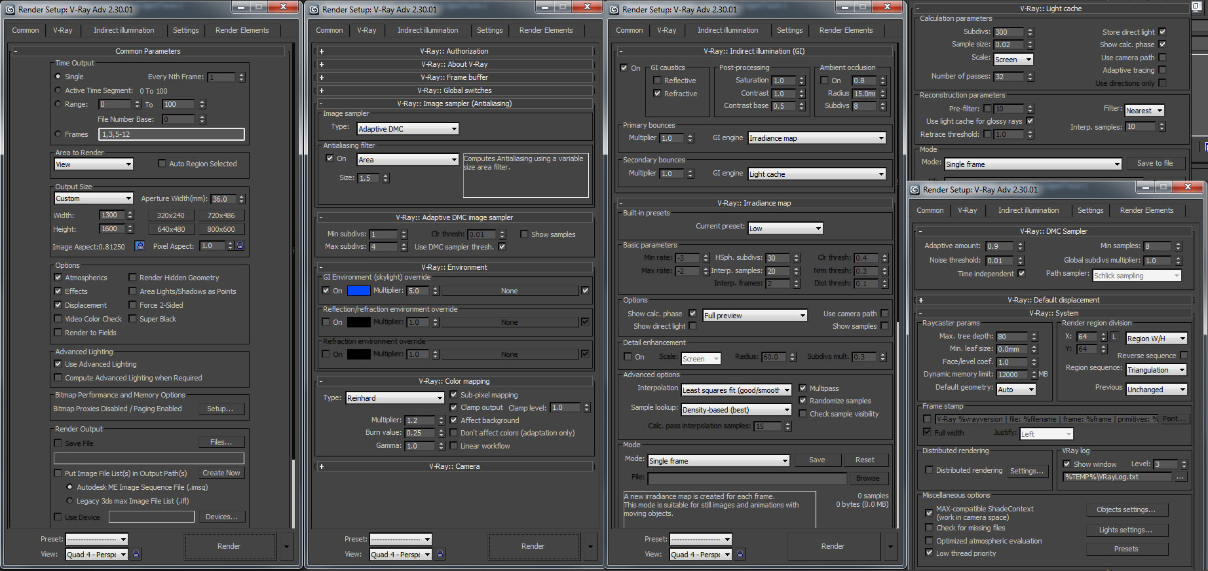Image resolution: width=1208 pixels, height=571 pixels.
Task: Open render mode arrow beside Render in Indirect illumination window
Action: (x=890, y=546)
